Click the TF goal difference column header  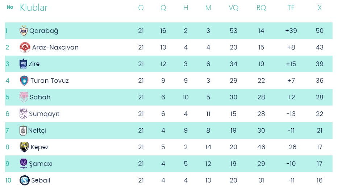tap(291, 8)
